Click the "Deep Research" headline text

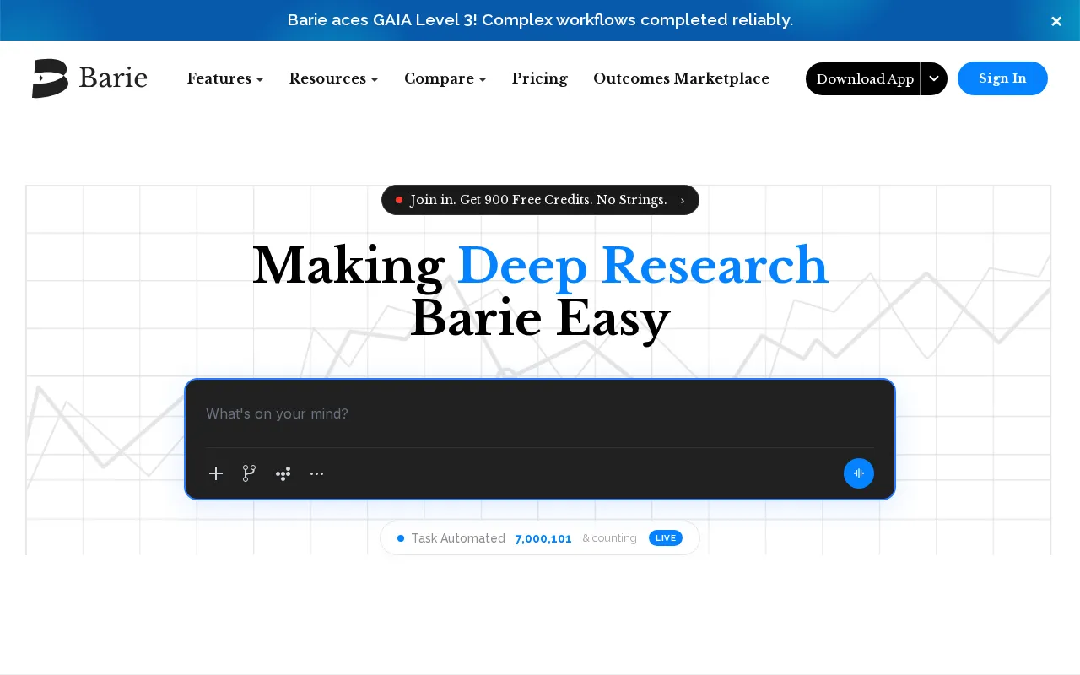643,265
